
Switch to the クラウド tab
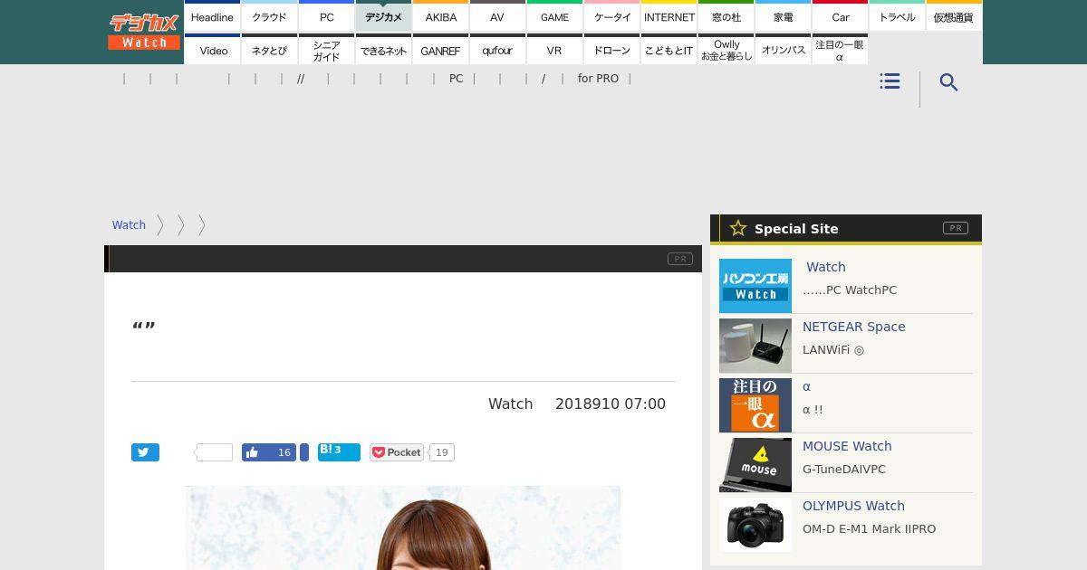(269, 16)
